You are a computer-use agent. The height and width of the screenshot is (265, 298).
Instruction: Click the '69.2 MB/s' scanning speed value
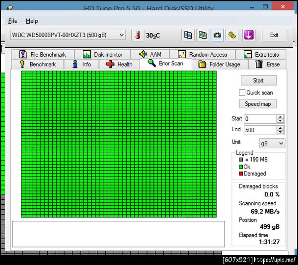[x=265, y=211]
